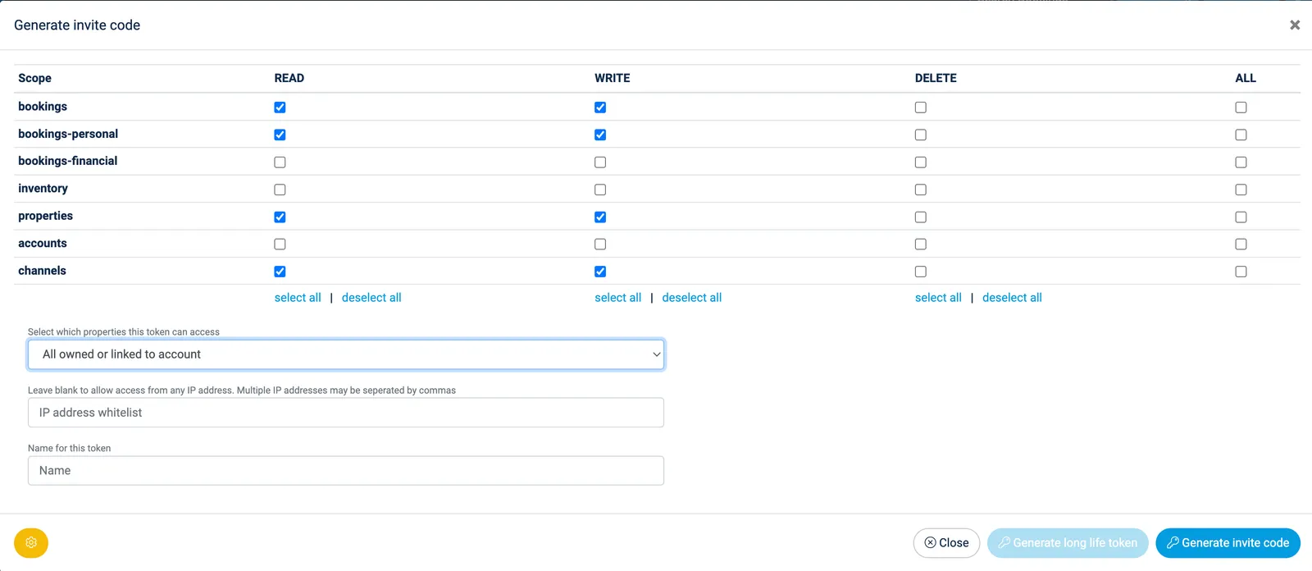
Task: Click deselect all under DELETE column
Action: tap(1012, 298)
